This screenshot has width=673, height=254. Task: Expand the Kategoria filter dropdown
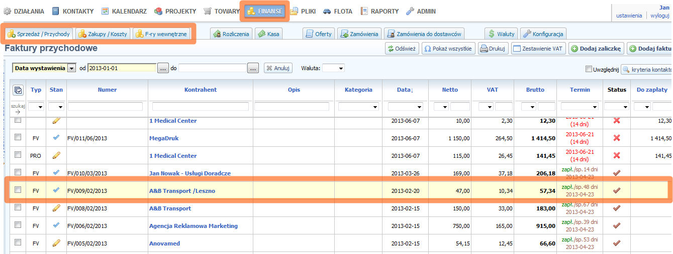click(x=358, y=106)
